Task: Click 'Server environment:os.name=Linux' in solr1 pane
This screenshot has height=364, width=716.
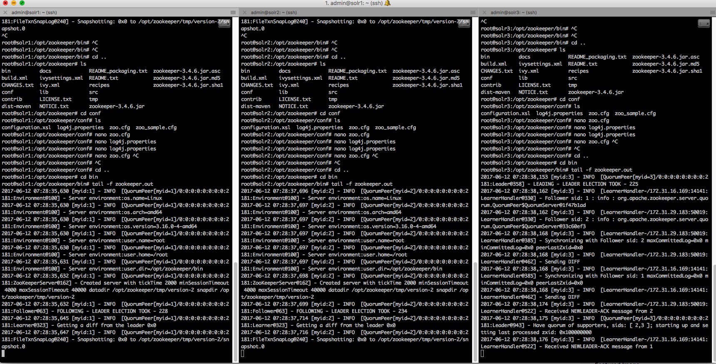Action: pyautogui.click(x=115, y=198)
